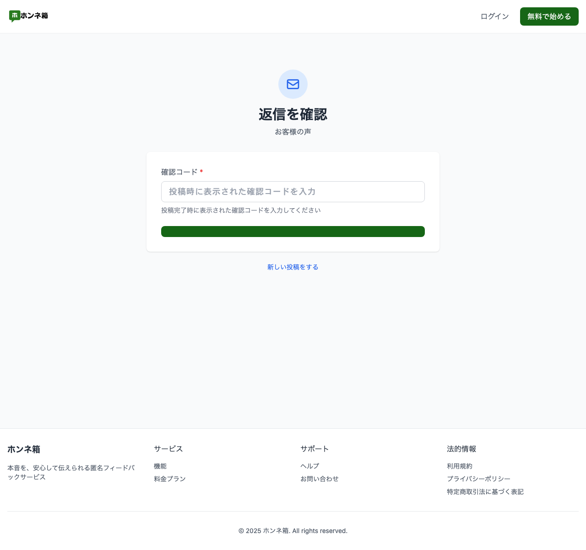Select the green 無料で始める button
586x550 pixels.
click(549, 16)
